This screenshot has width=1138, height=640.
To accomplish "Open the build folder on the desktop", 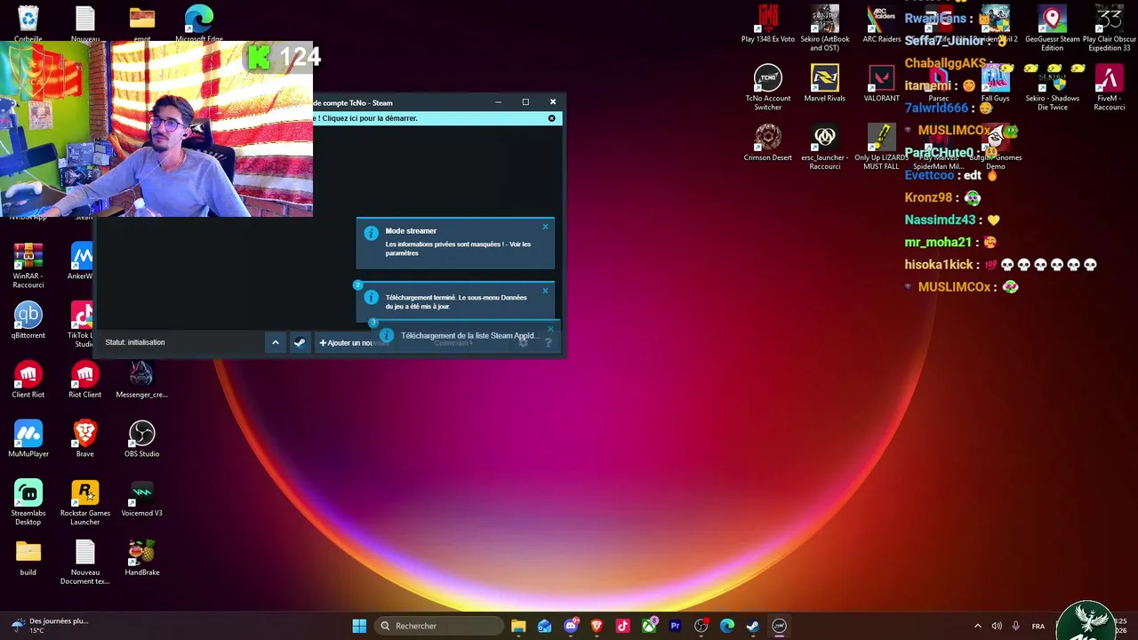I will (x=28, y=558).
